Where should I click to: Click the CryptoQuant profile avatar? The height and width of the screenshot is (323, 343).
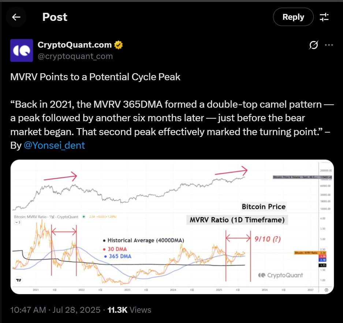click(x=22, y=51)
